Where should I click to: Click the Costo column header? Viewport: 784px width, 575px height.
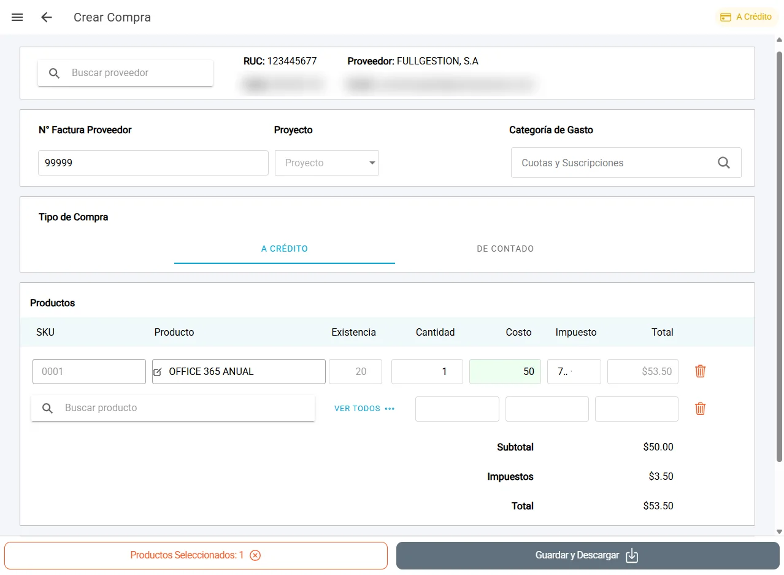pos(518,332)
